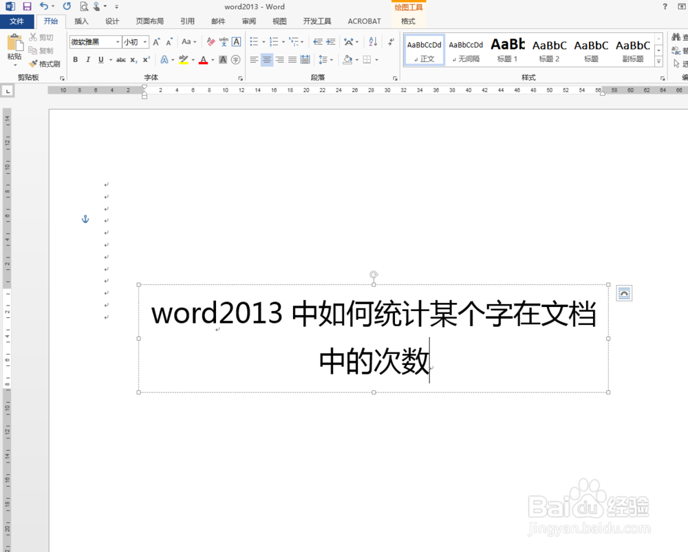The image size is (688, 552).
Task: Open the line spacing dropdown
Action: 332,60
